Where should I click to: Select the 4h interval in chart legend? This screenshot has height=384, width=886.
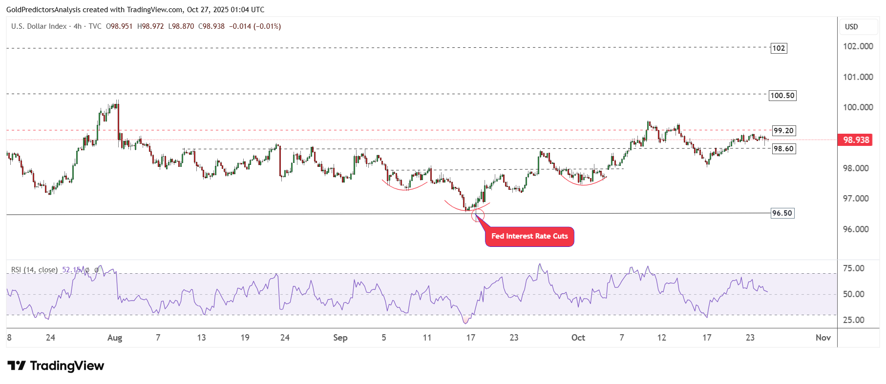78,26
